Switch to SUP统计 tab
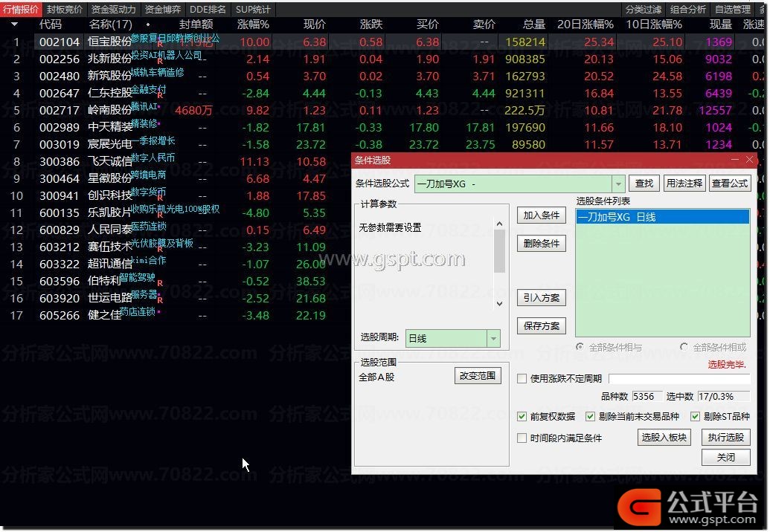The image size is (770, 532). 253,10
